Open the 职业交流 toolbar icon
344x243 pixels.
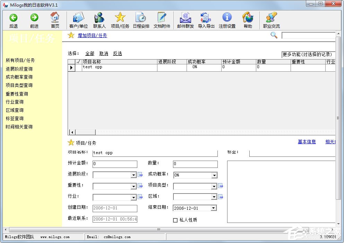271,17
